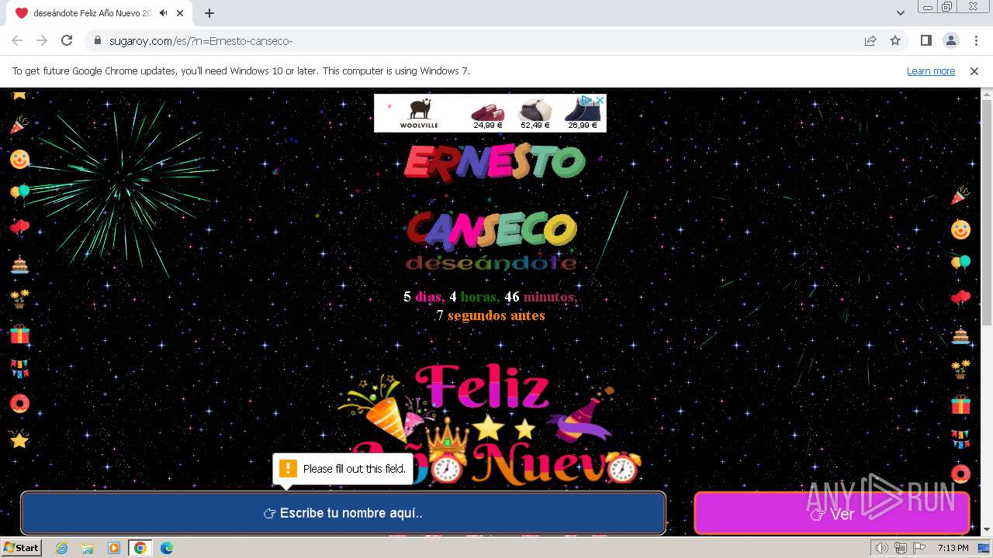The height and width of the screenshot is (558, 993).
Task: Go forward to the next page
Action: pyautogui.click(x=42, y=40)
